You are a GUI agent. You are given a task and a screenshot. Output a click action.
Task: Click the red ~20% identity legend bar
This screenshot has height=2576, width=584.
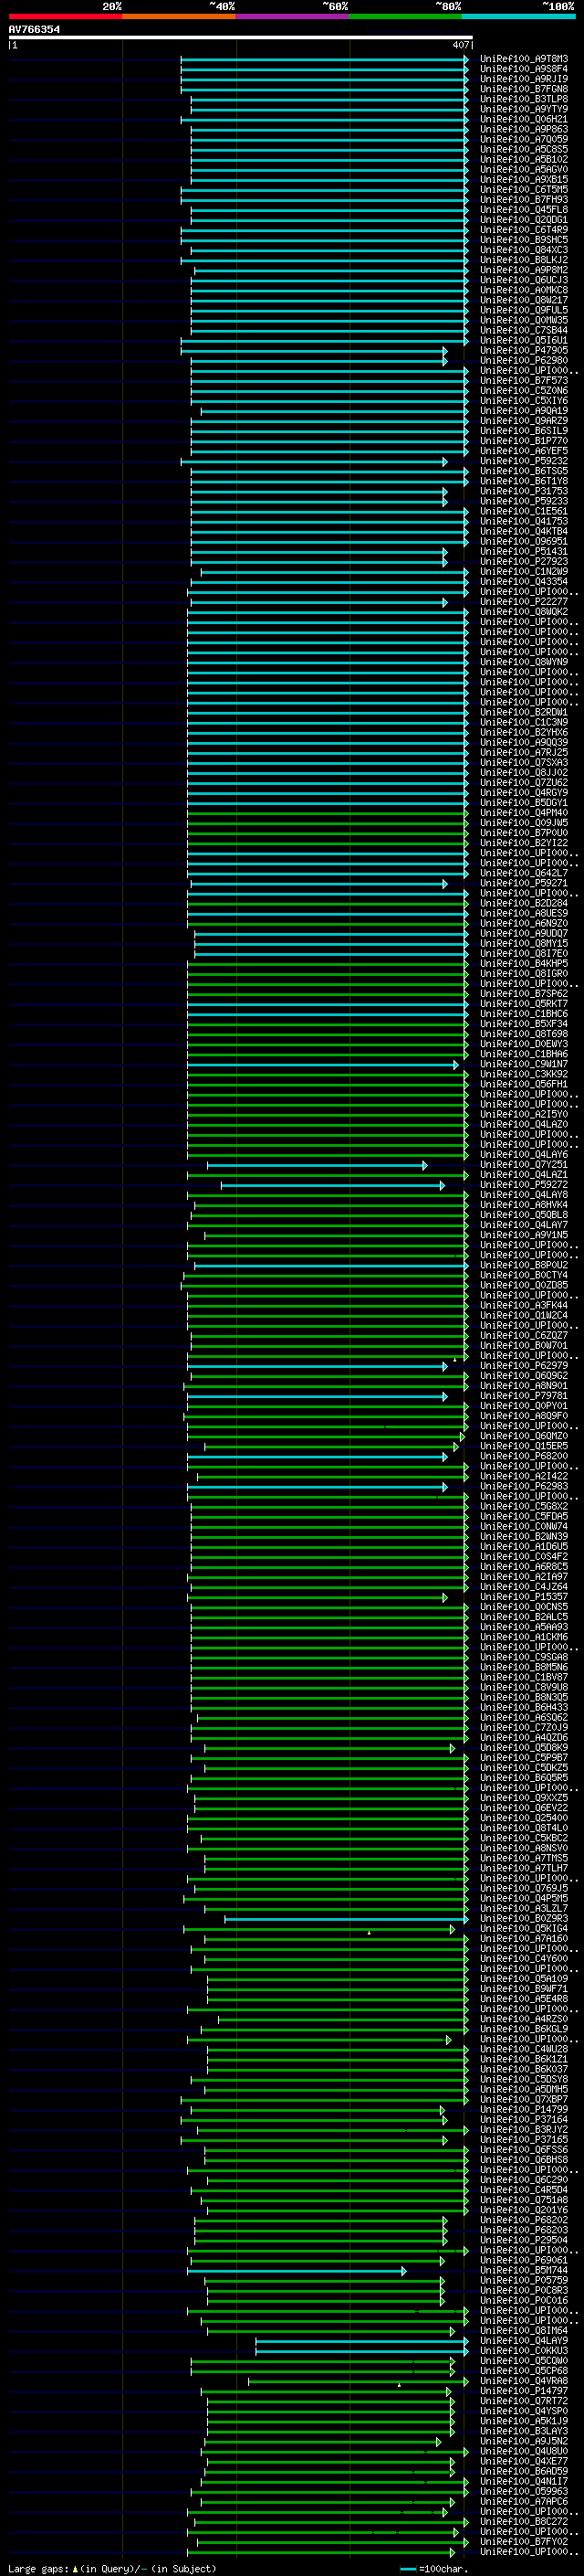(65, 16)
